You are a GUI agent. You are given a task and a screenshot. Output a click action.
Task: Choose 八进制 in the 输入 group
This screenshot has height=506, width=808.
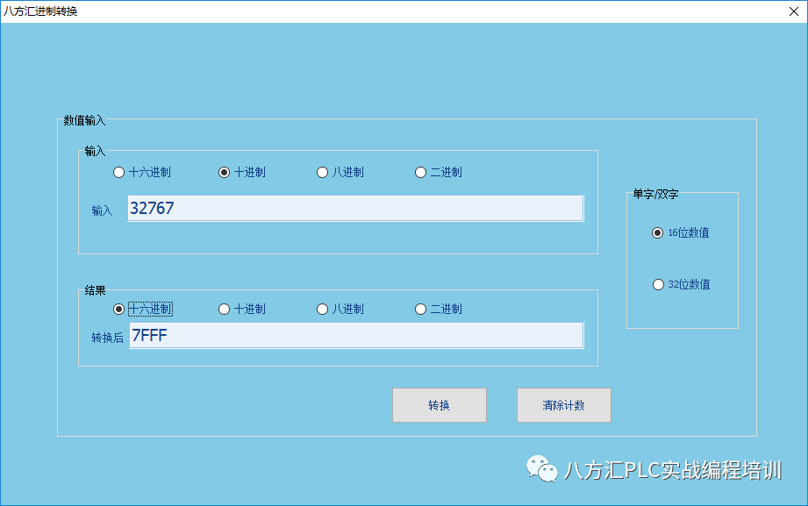[x=323, y=173]
